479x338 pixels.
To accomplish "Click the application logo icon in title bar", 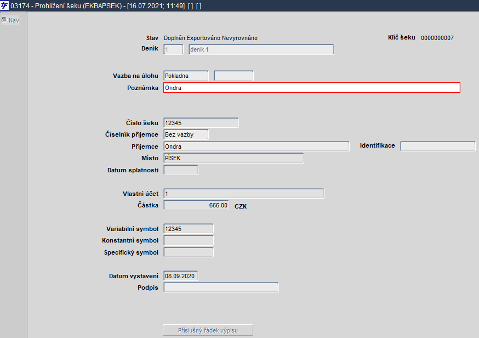I will pyautogui.click(x=4, y=5).
